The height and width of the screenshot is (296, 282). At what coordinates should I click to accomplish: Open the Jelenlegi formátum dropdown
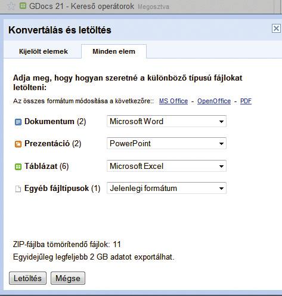[x=166, y=188]
